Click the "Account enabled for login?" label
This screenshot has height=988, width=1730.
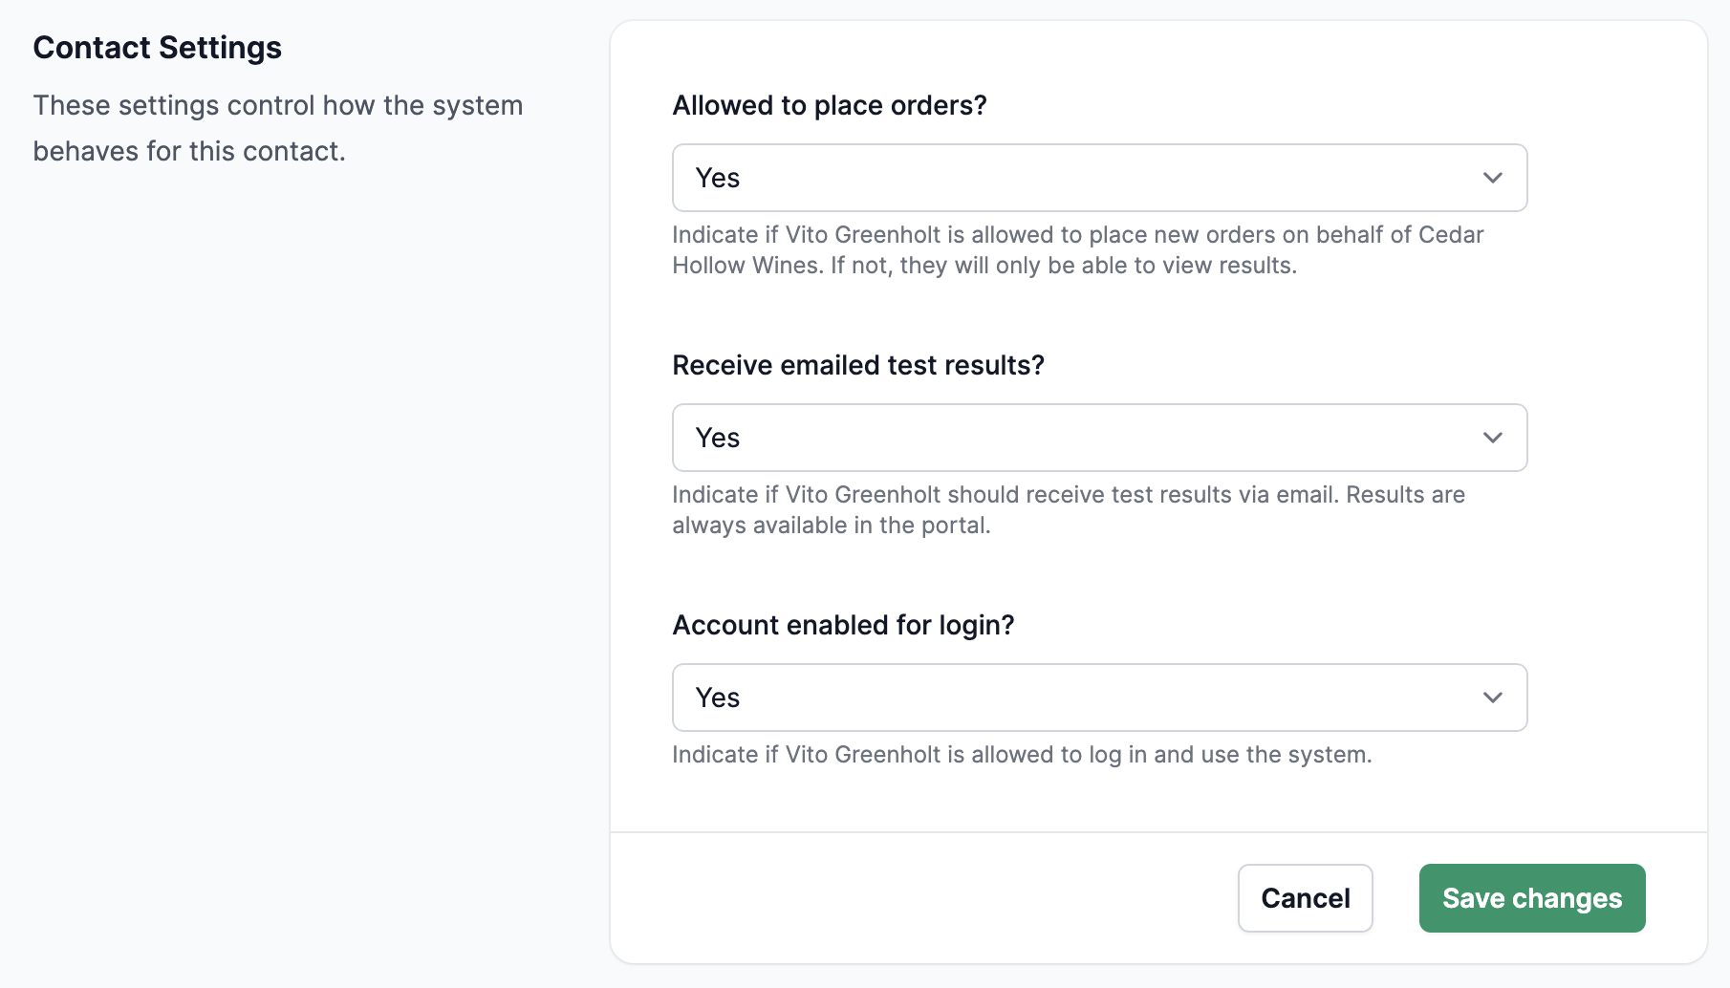click(843, 625)
